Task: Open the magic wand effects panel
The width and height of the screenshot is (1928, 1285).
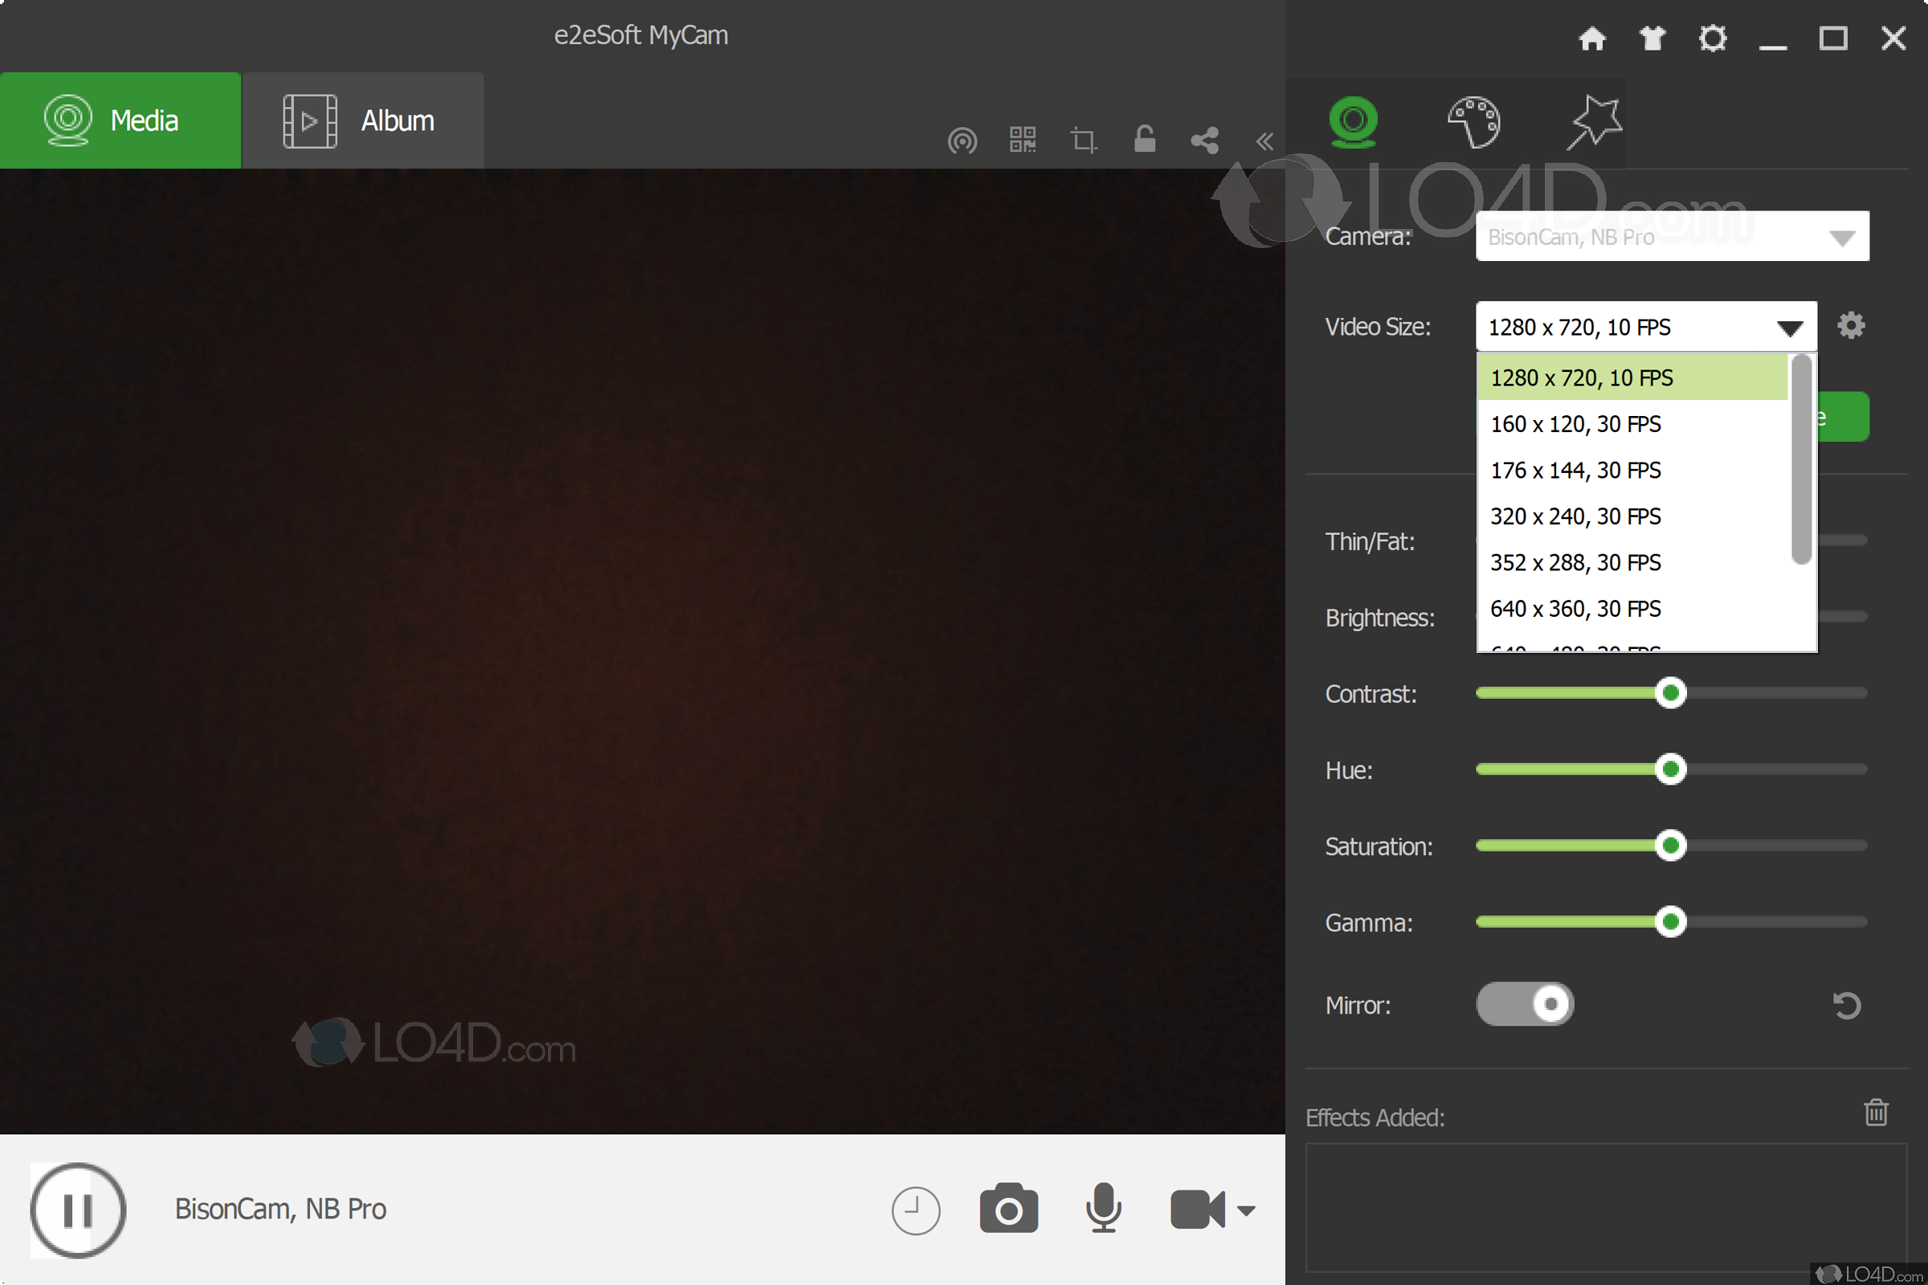Action: point(1594,121)
